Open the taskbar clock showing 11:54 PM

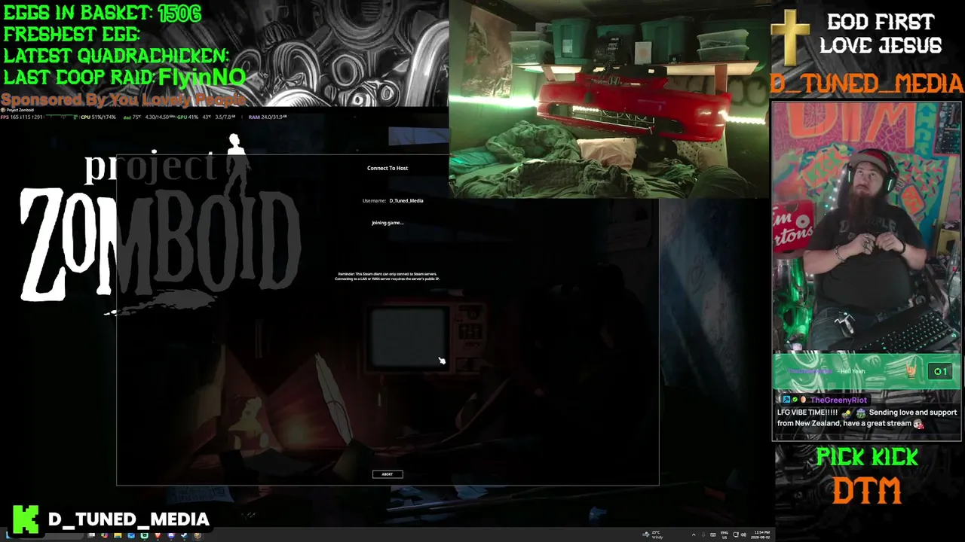[x=760, y=535]
